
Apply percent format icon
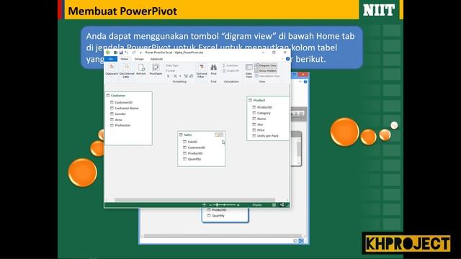(x=175, y=76)
